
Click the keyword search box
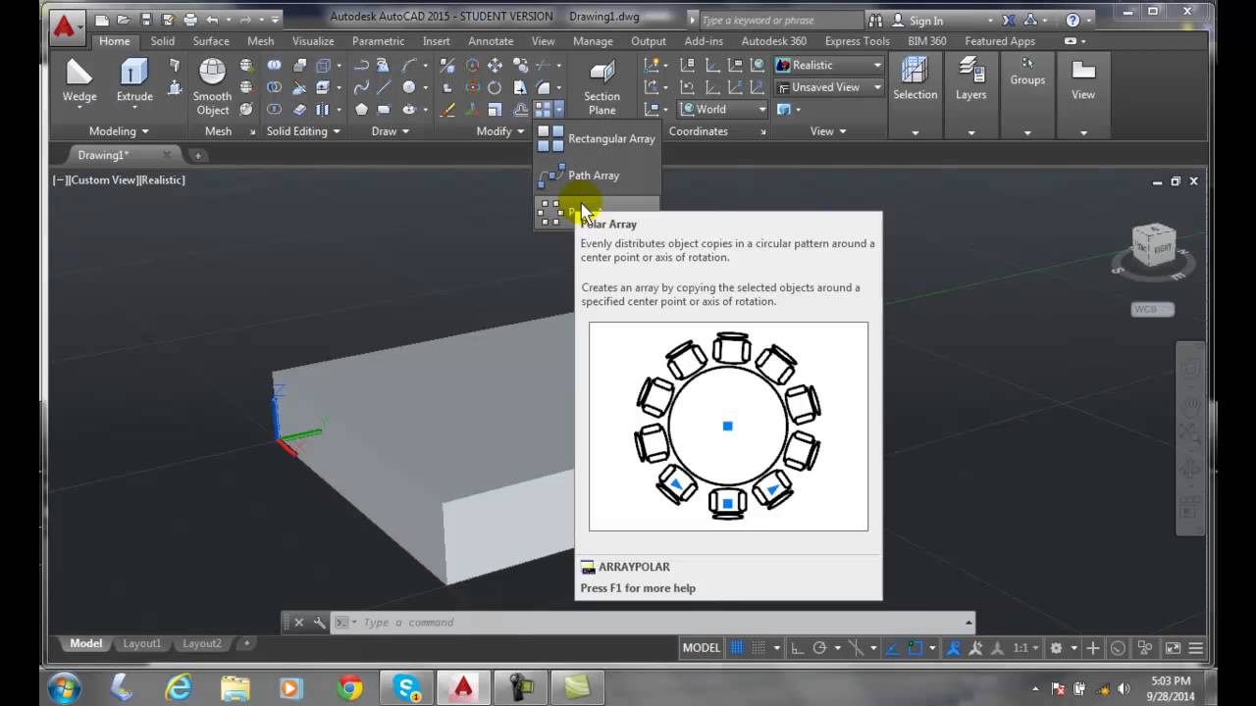coord(781,21)
